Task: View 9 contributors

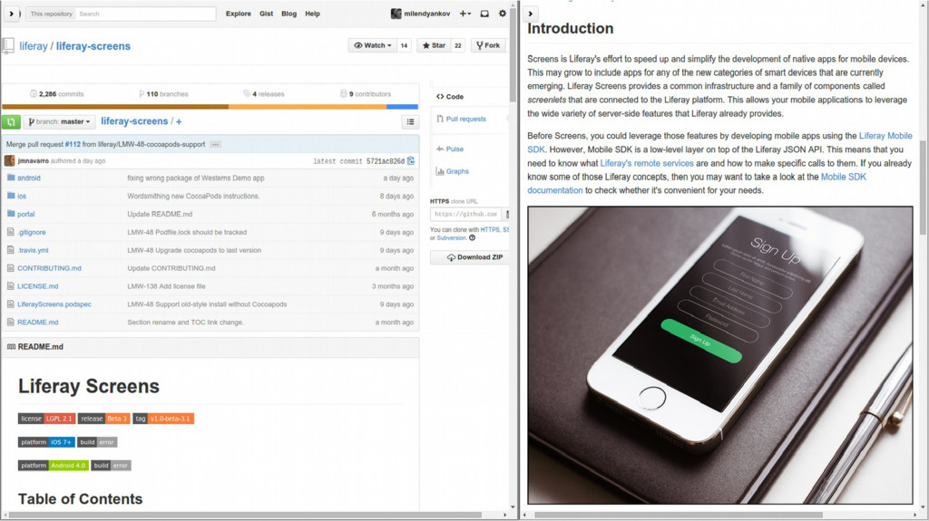Action: pos(366,94)
